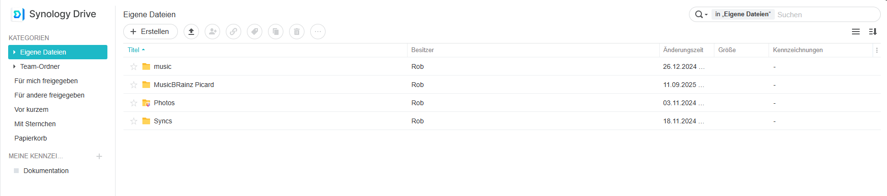Click the get link toolbar icon
Viewport: 887px width, 196px height.
[233, 32]
